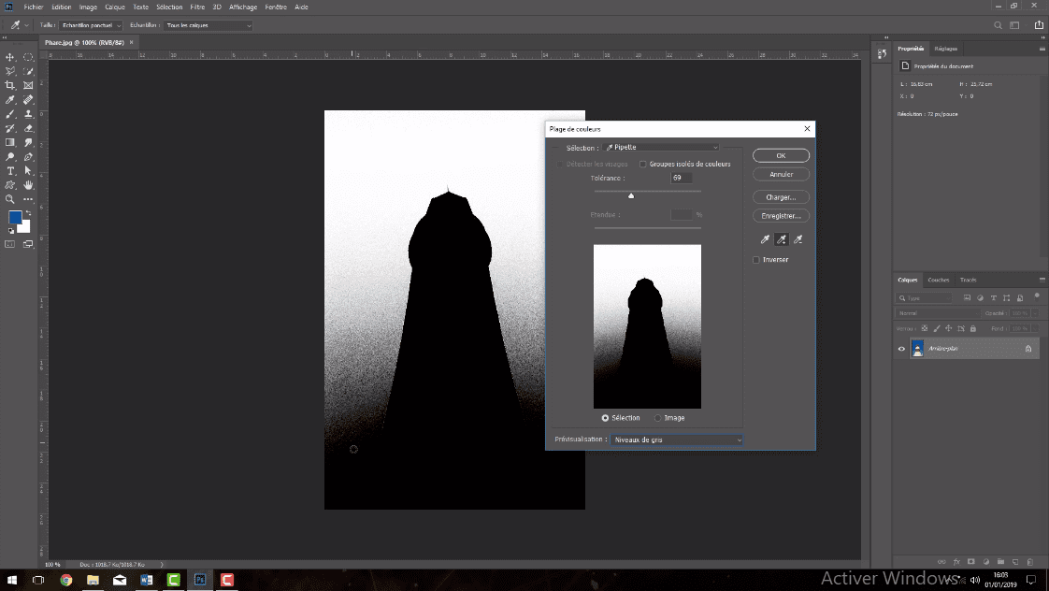Toggle lock all padlock in Verrou row

972,328
